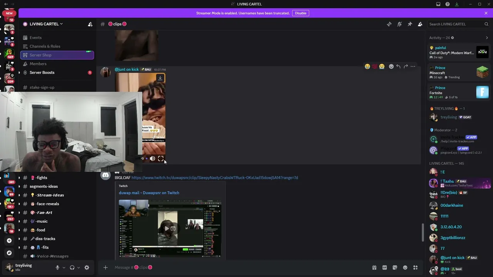Viewport: 493px width, 277px height.
Task: Open Channels & Roles
Action: tap(56, 46)
